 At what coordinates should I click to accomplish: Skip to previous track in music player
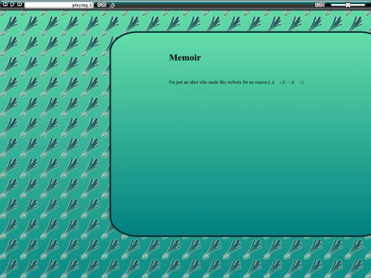(x=5, y=4)
